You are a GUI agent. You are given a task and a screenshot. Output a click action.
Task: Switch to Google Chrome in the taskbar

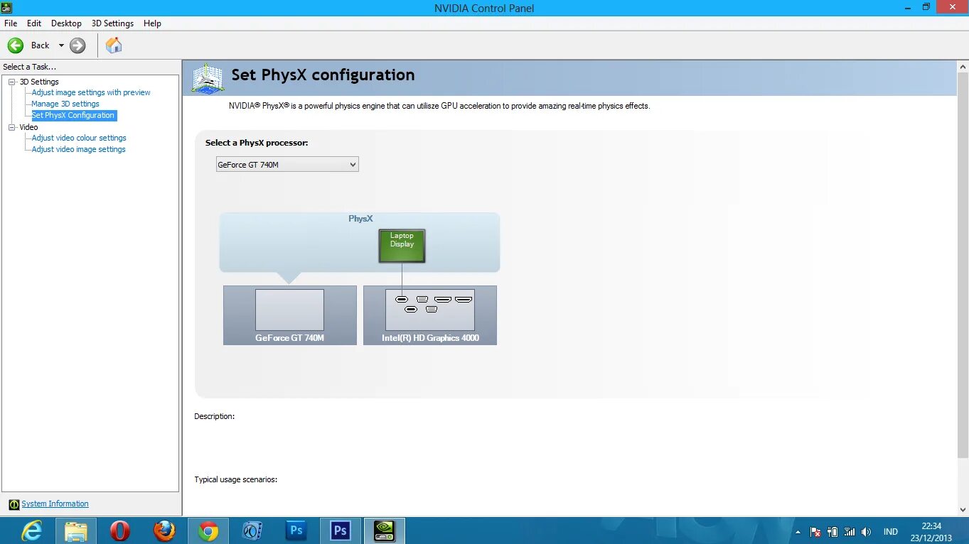[208, 531]
